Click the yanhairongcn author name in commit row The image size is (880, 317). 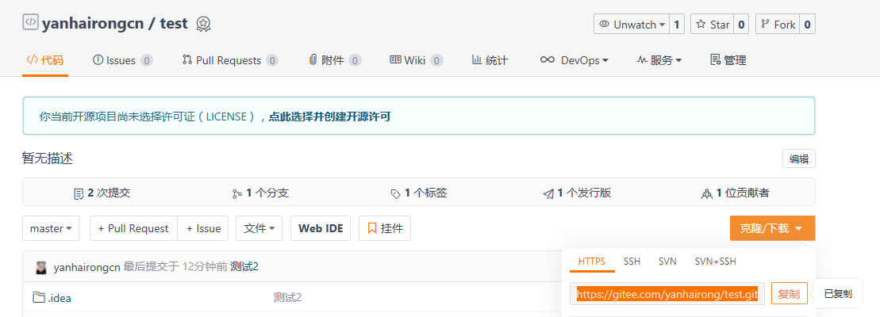[x=86, y=267]
